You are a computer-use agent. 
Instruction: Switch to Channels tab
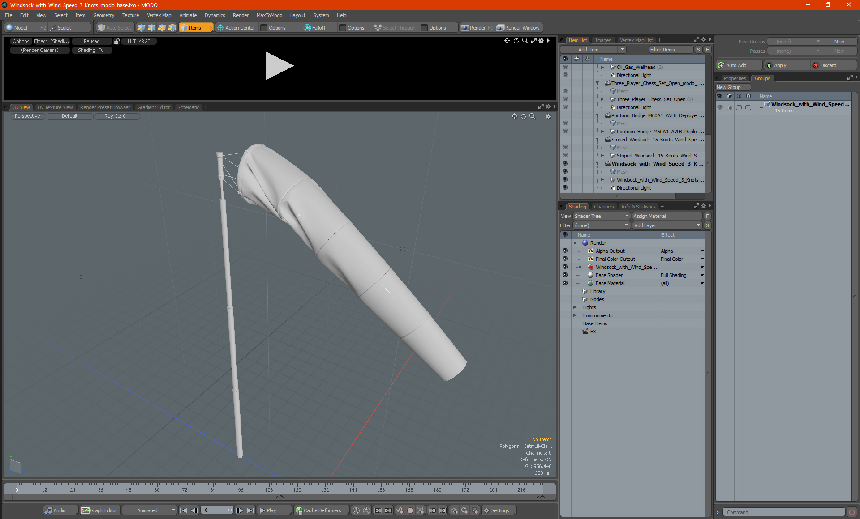point(604,207)
